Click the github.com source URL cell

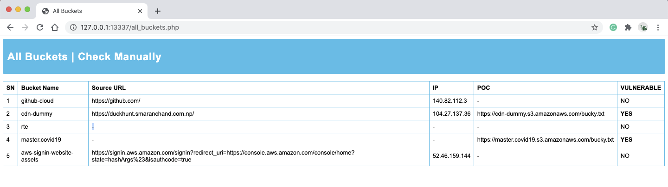tap(116, 101)
